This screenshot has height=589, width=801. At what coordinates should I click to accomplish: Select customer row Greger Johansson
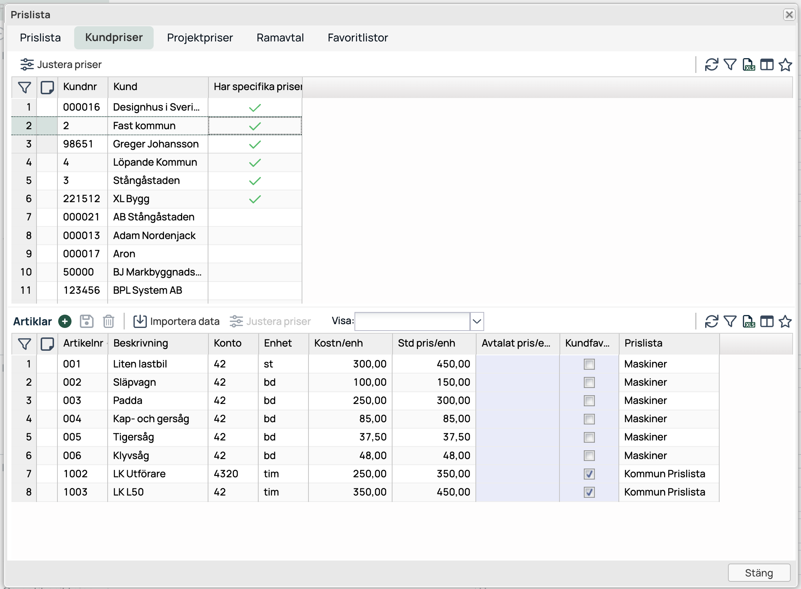click(156, 144)
